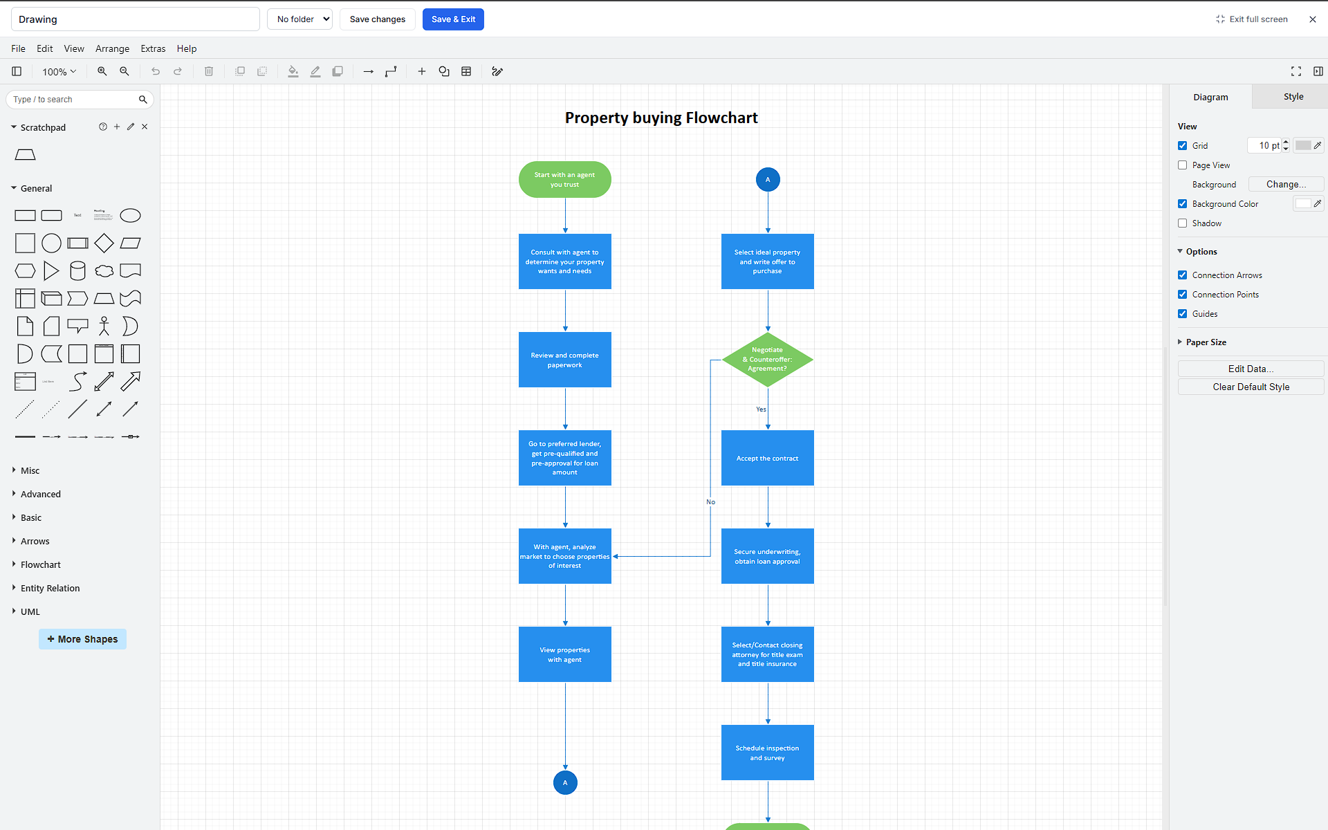Select the cloud shape in General

point(104,271)
